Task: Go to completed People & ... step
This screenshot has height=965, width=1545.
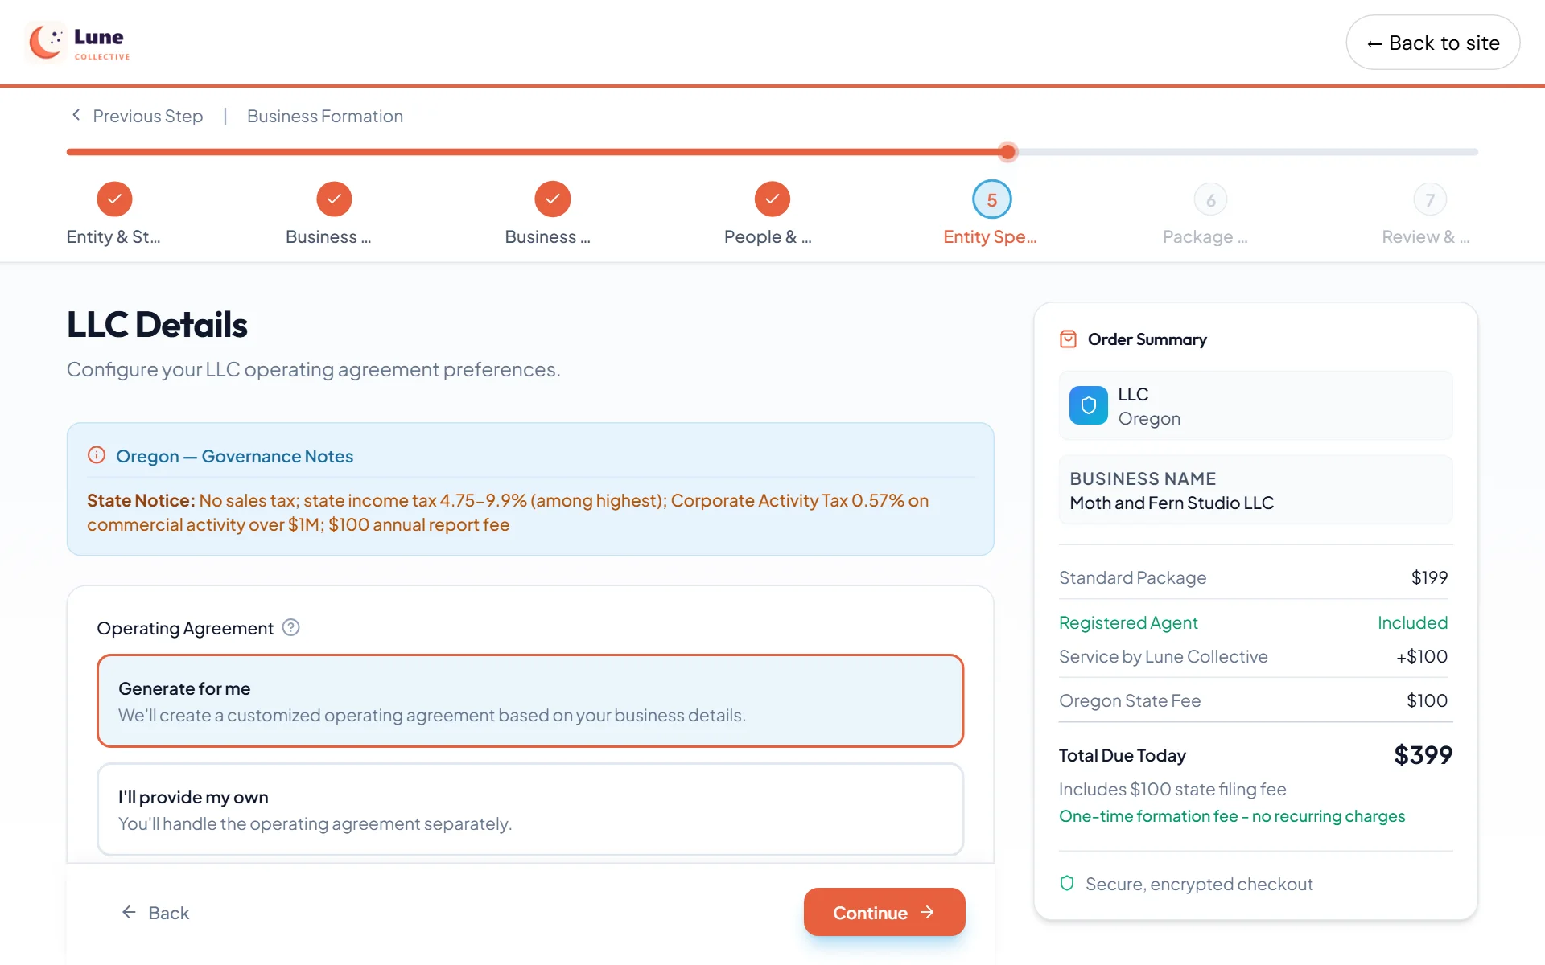Action: pos(772,199)
